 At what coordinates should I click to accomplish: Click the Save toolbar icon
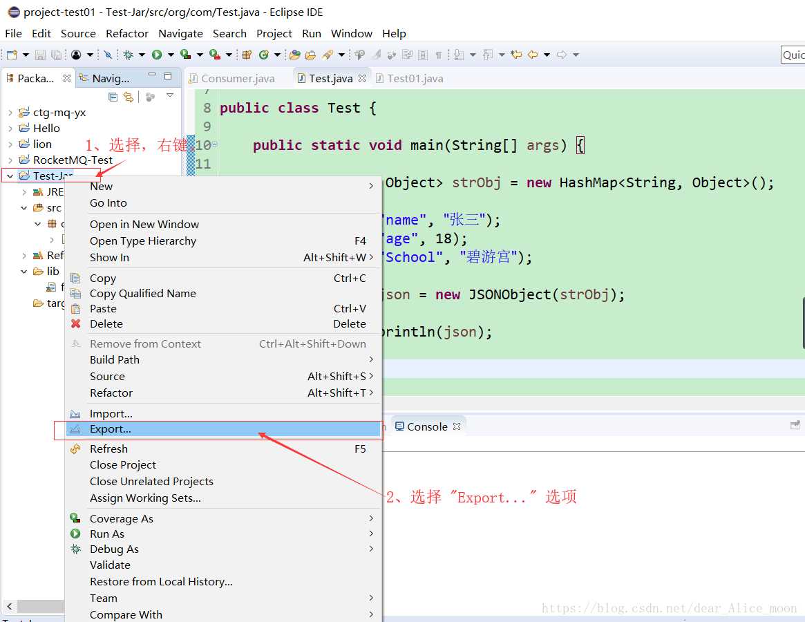click(41, 55)
